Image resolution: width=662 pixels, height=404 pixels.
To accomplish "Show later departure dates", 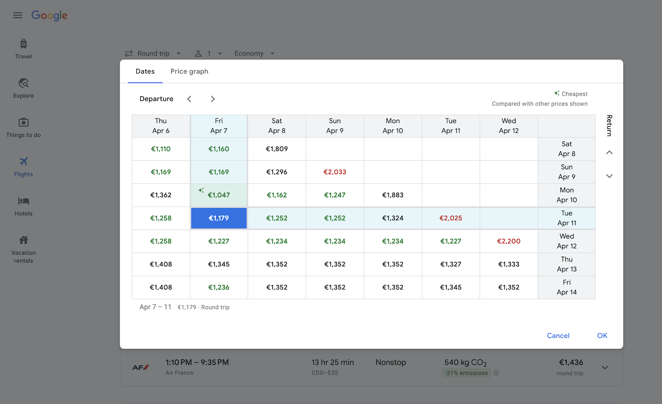I will [213, 99].
